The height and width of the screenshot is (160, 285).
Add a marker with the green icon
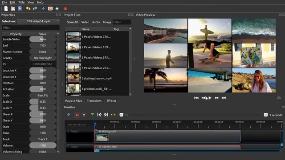pyautogui.click(x=93, y=115)
